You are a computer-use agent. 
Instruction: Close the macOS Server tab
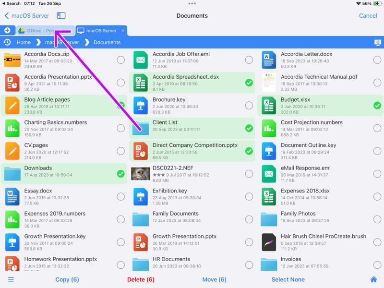coord(123,31)
